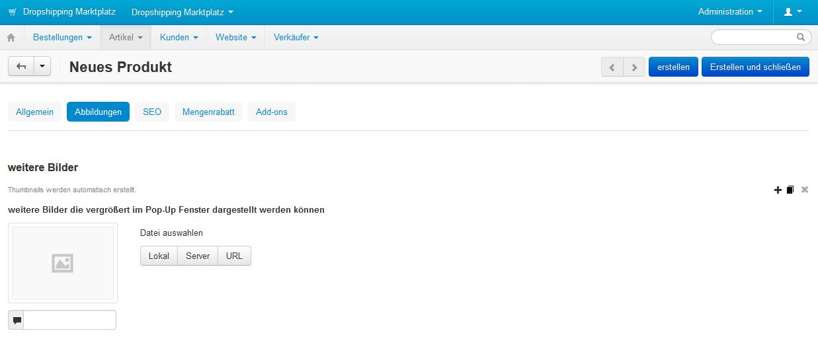The height and width of the screenshot is (339, 818).
Task: Click the search magnifier icon
Action: pos(801,37)
